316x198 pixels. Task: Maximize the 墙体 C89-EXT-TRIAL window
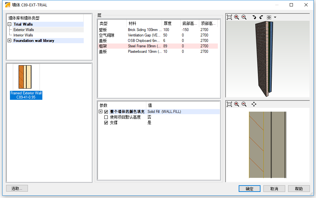(291, 5)
